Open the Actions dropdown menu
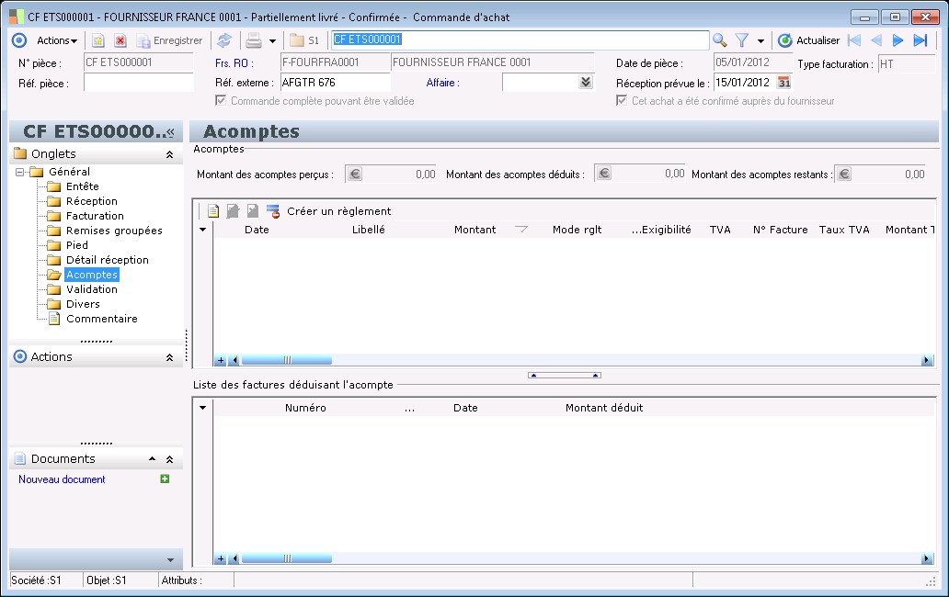 (x=57, y=40)
